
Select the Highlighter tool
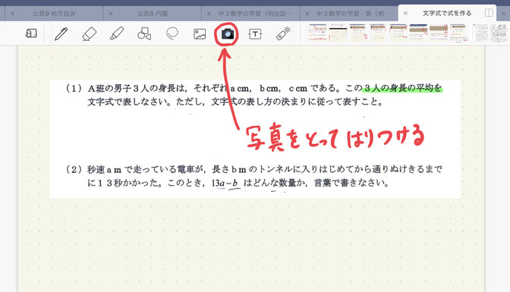[117, 33]
